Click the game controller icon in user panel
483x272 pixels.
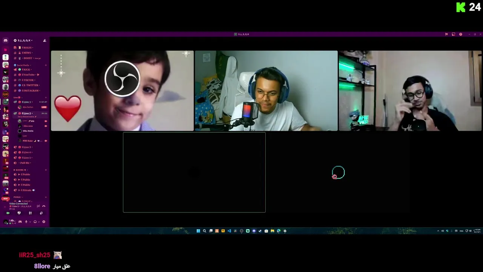tap(20, 222)
